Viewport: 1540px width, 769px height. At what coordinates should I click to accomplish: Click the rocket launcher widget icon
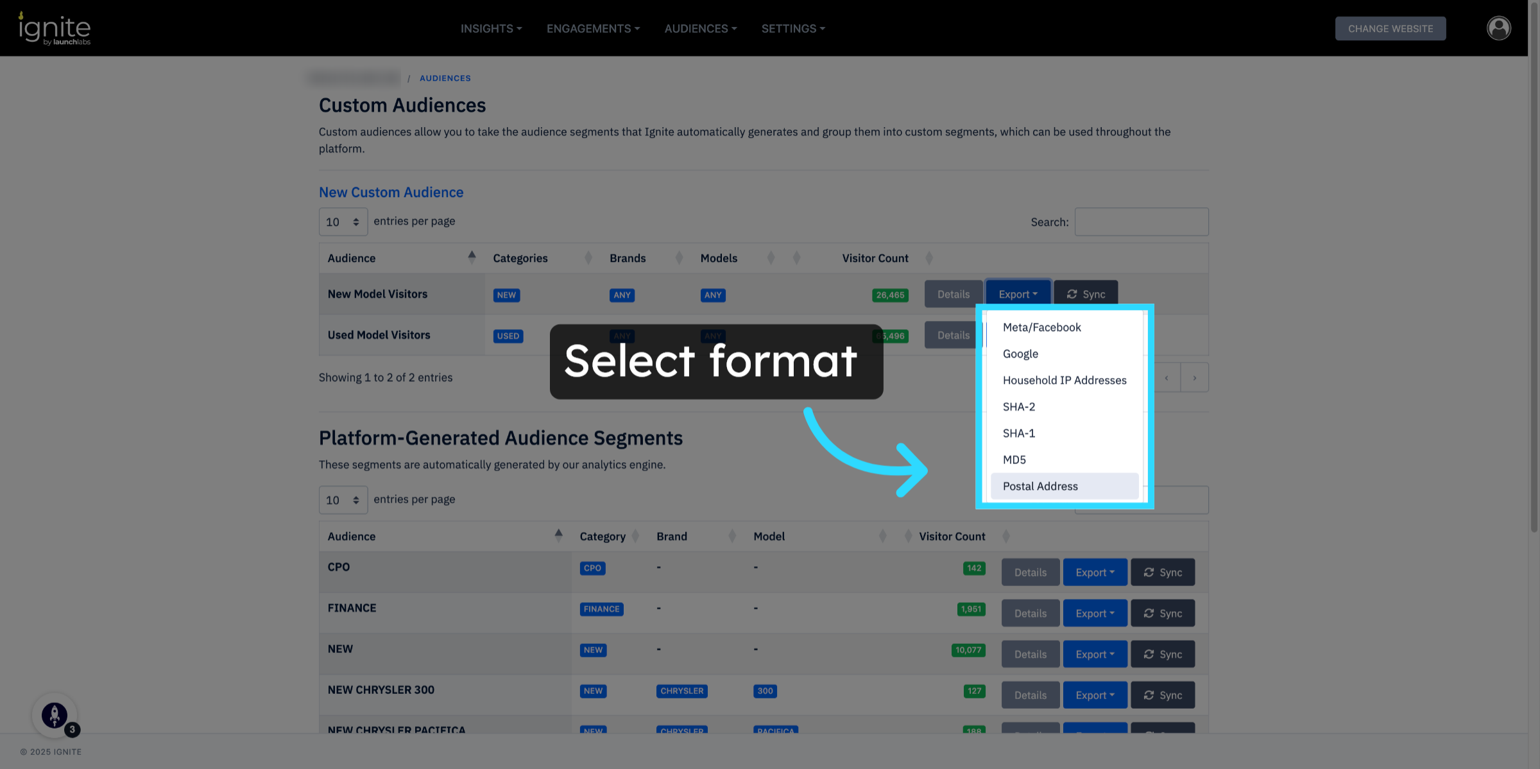55,714
